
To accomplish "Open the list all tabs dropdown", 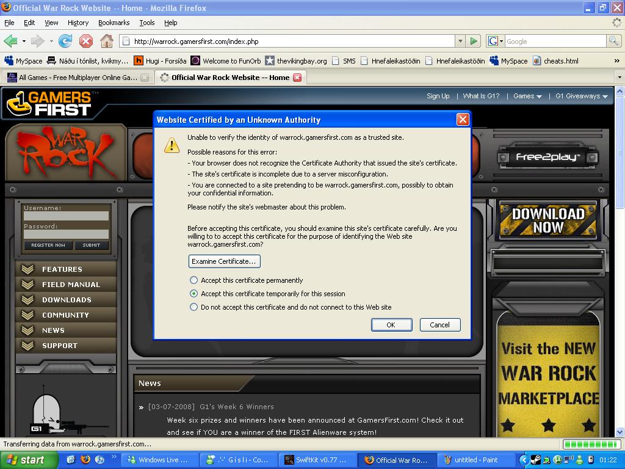I will 620,77.
